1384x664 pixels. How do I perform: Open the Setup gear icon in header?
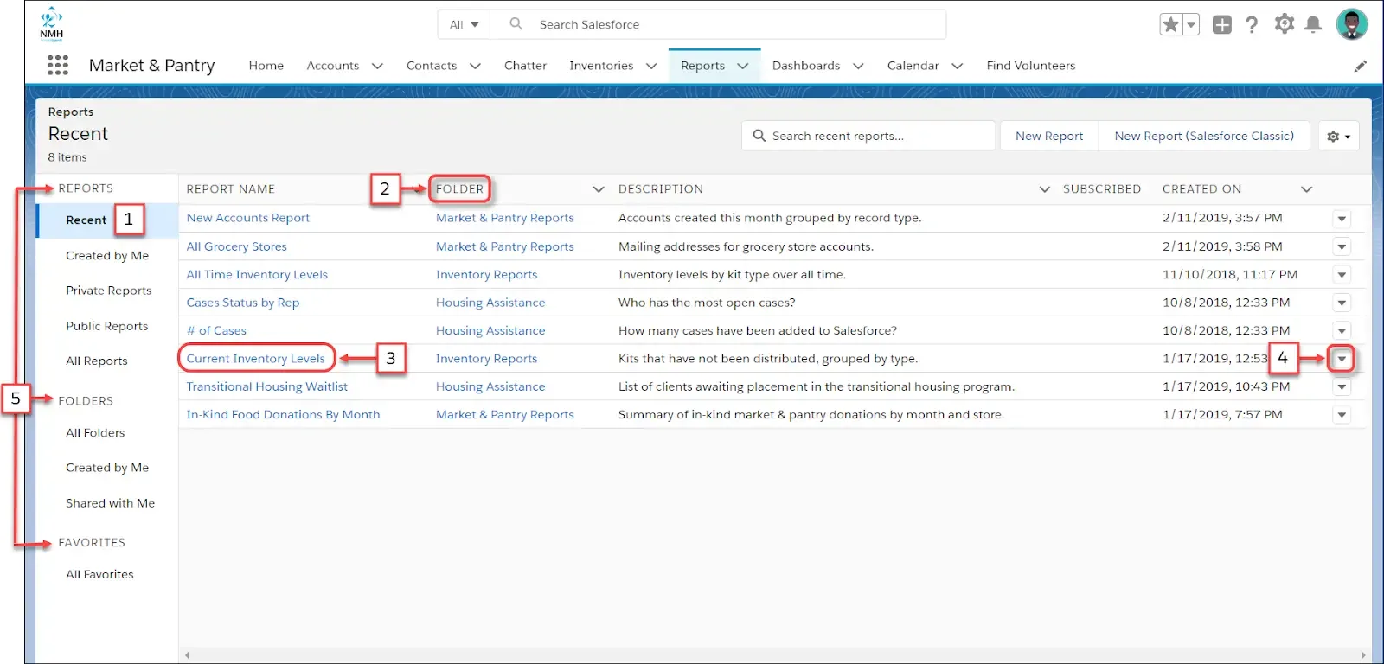pyautogui.click(x=1285, y=24)
